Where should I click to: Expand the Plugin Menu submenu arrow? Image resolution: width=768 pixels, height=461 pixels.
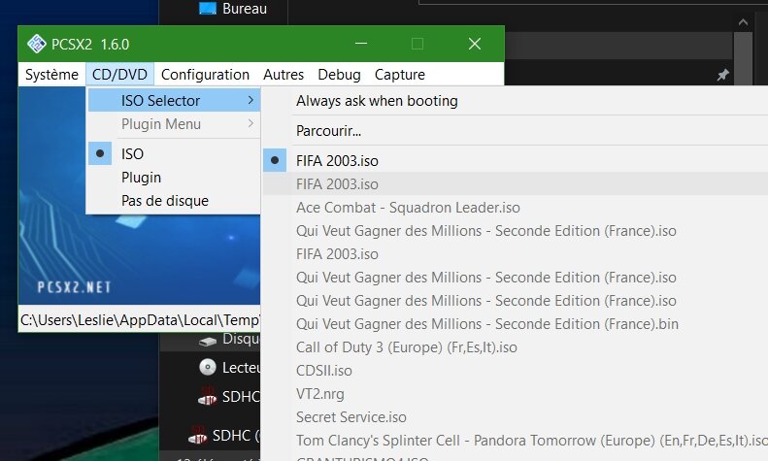(x=250, y=124)
